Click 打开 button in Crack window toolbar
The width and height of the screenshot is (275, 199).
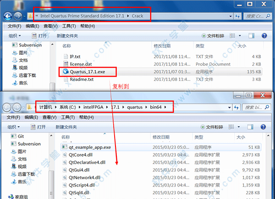point(39,36)
